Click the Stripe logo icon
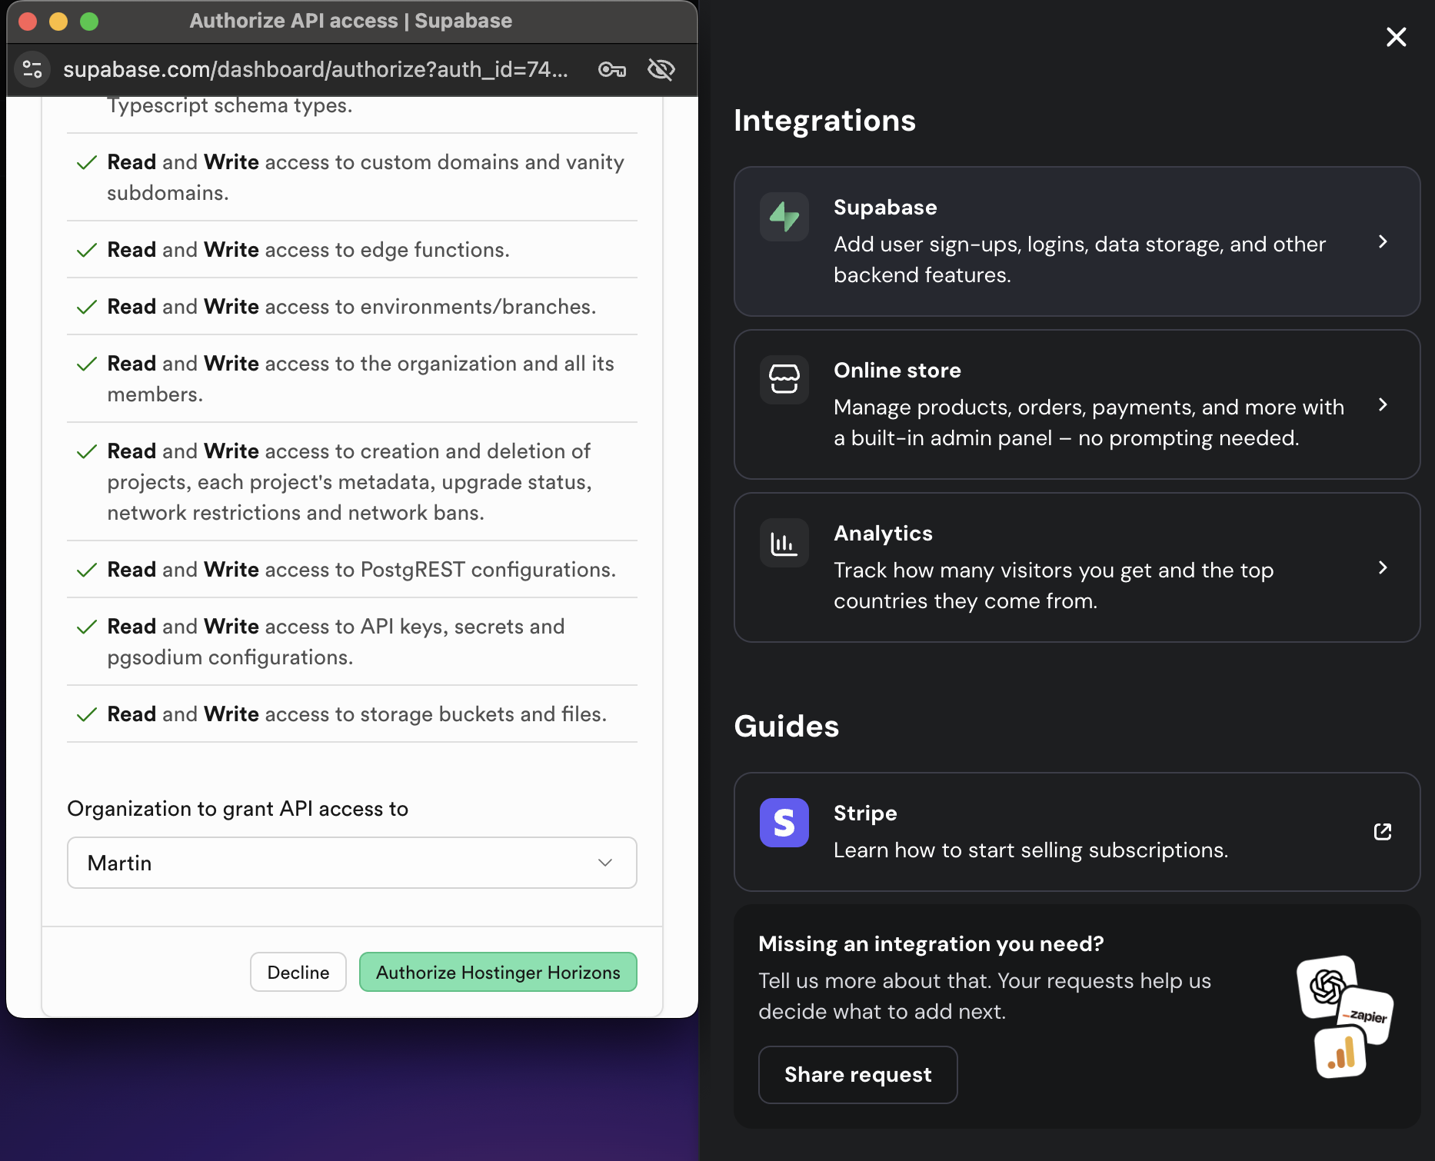Image resolution: width=1435 pixels, height=1161 pixels. tap(784, 823)
